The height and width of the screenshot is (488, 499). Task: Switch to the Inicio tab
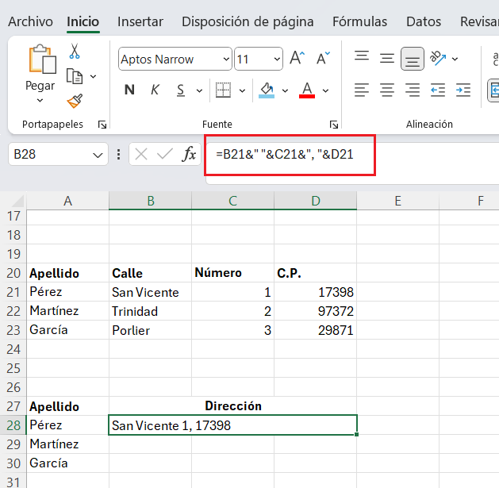click(83, 21)
